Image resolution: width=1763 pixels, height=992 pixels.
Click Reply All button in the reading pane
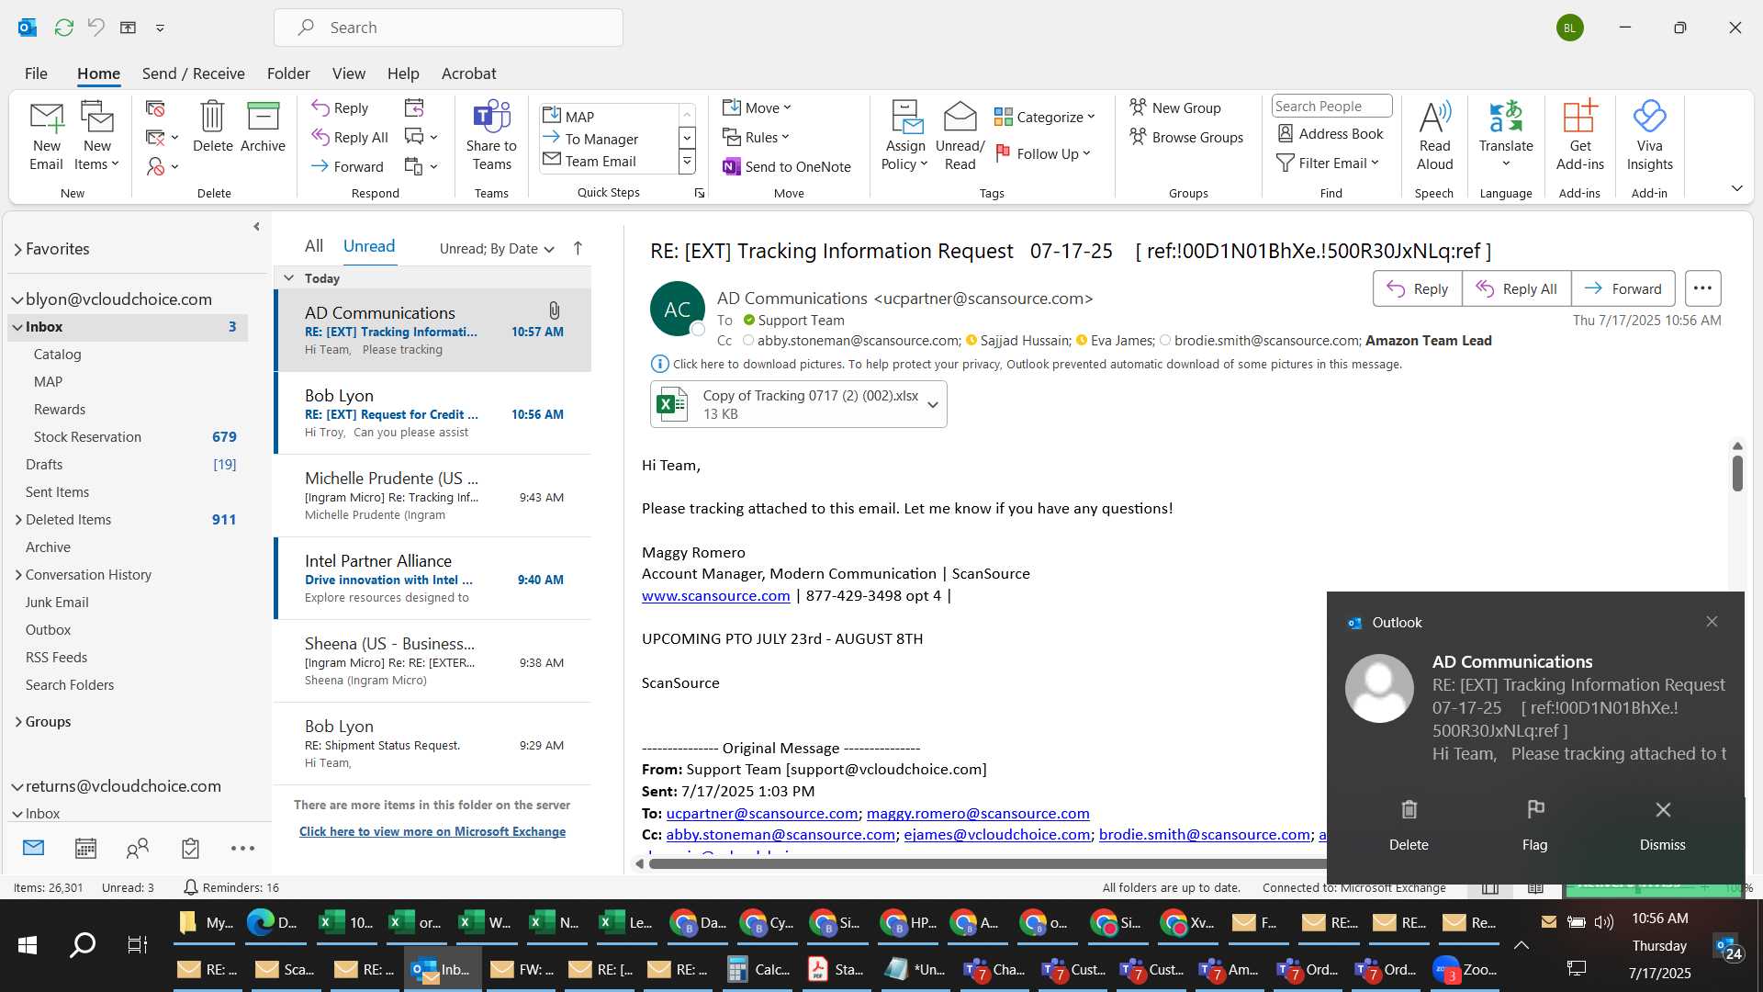pyautogui.click(x=1516, y=288)
